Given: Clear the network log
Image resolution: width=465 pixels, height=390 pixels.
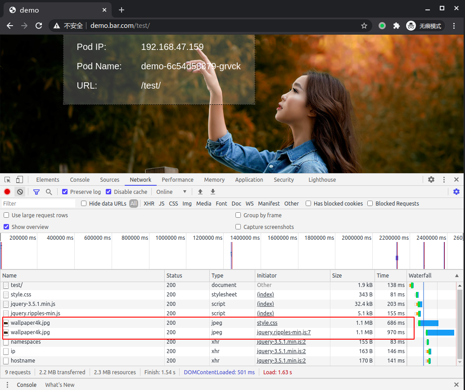Looking at the screenshot, I should point(20,192).
